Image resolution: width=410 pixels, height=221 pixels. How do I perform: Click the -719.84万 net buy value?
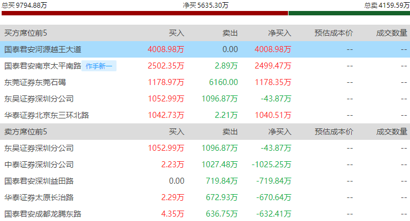tap(274, 181)
